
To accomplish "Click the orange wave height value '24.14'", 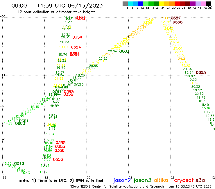I will pos(109,54).
